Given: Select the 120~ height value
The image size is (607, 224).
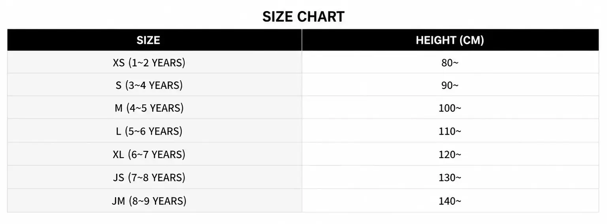Looking at the screenshot, I should [x=450, y=154].
